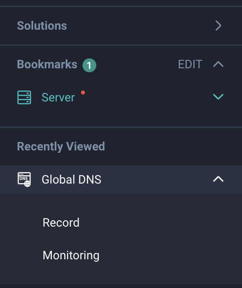
Task: Collapse the Bookmarks section chevron
Action: pyautogui.click(x=218, y=64)
